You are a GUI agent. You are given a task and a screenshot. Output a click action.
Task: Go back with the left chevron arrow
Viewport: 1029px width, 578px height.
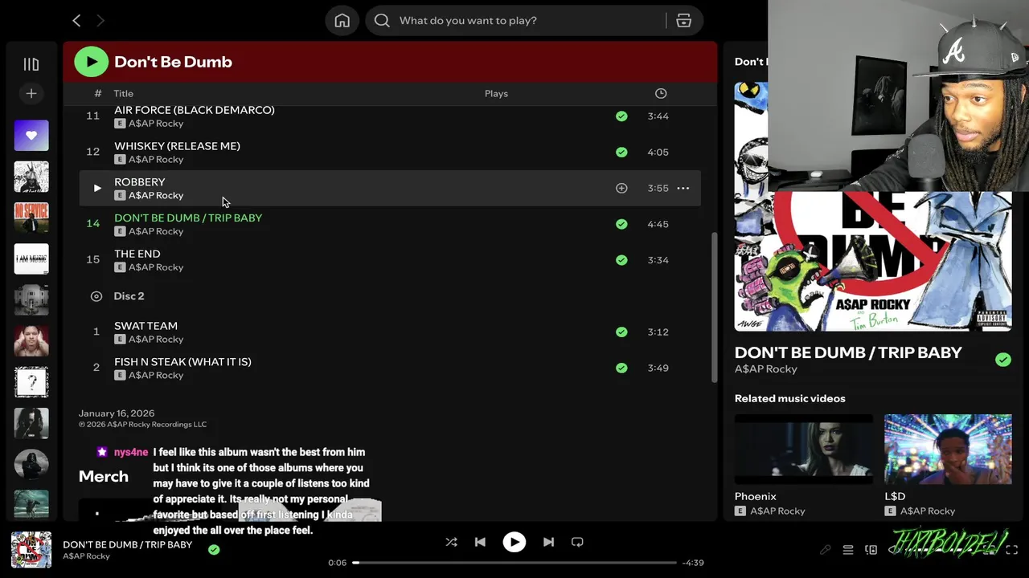coord(76,20)
